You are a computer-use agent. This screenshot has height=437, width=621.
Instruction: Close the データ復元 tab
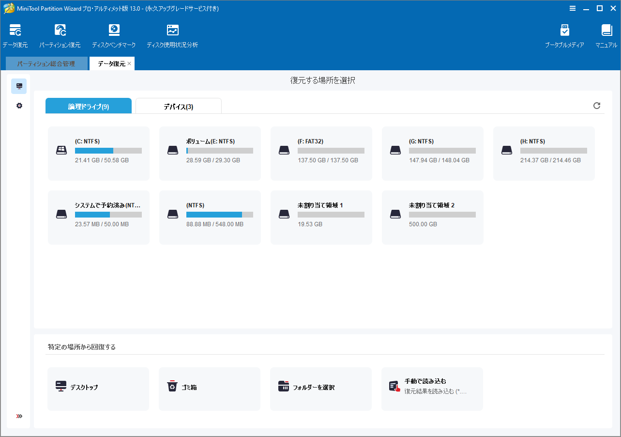point(129,63)
